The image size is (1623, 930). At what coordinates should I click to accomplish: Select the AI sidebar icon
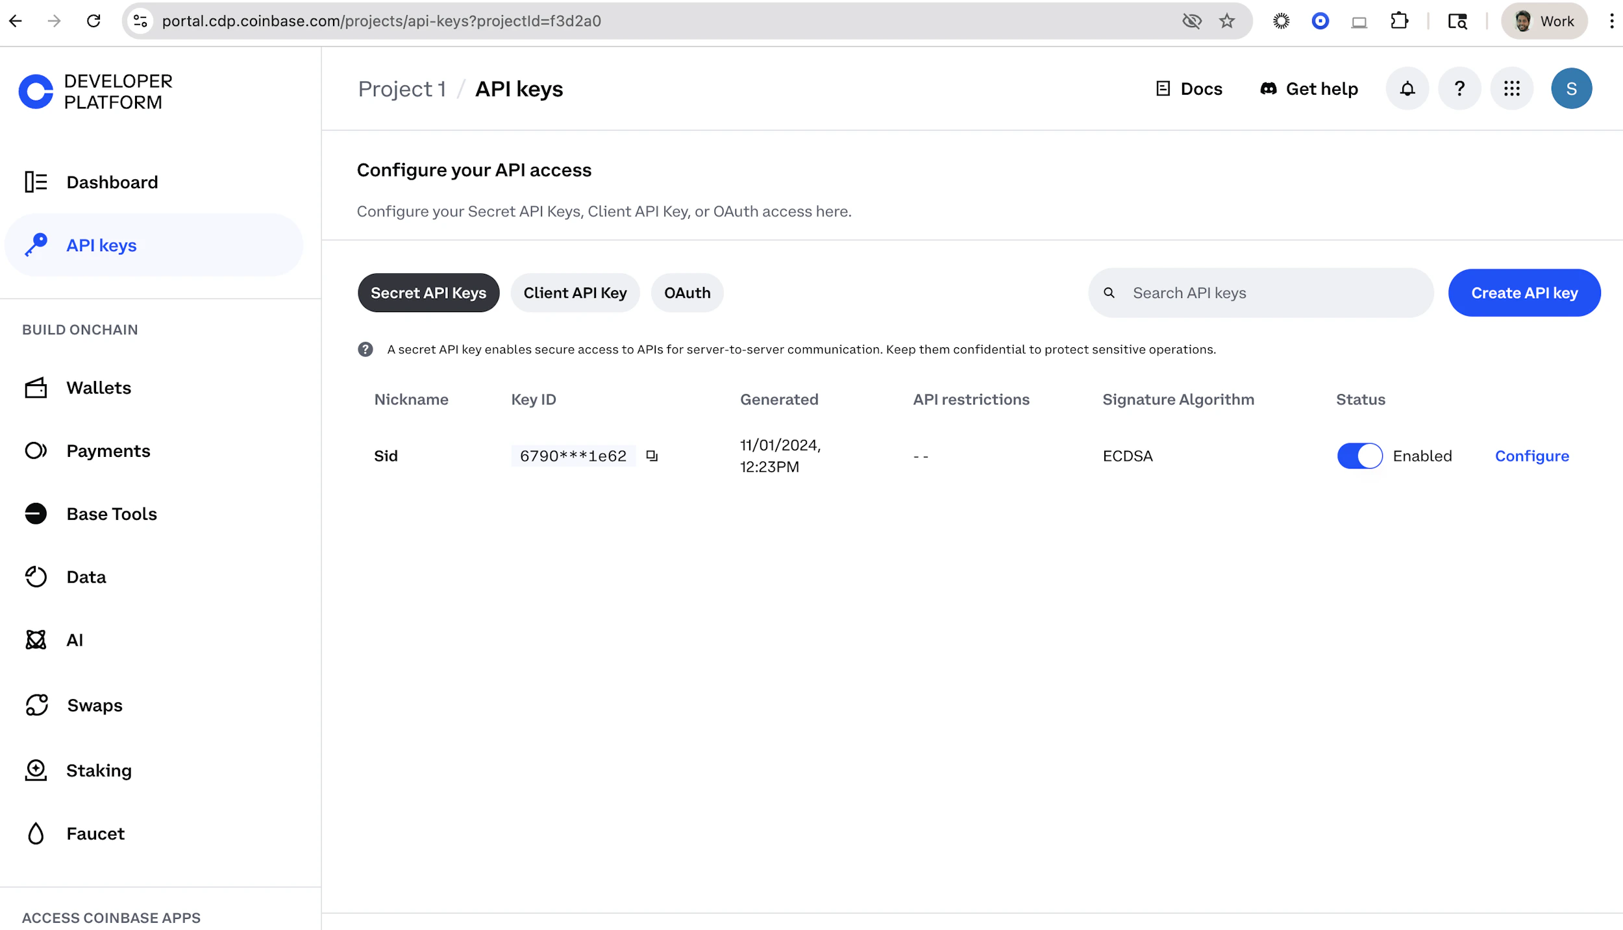point(36,639)
